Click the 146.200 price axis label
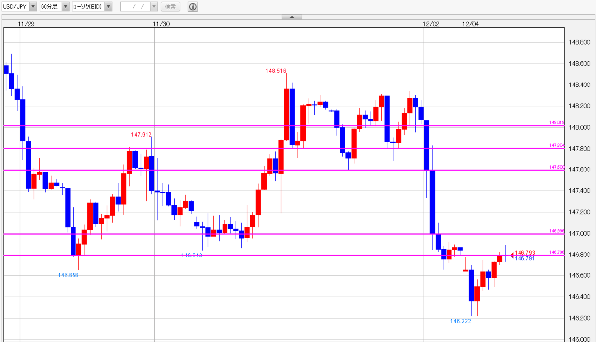Image resolution: width=596 pixels, height=342 pixels. pyautogui.click(x=579, y=319)
